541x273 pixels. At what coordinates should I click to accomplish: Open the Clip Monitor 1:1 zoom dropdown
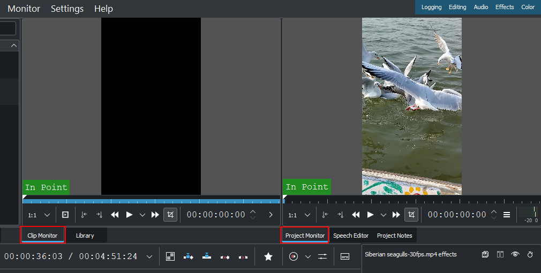coord(39,215)
